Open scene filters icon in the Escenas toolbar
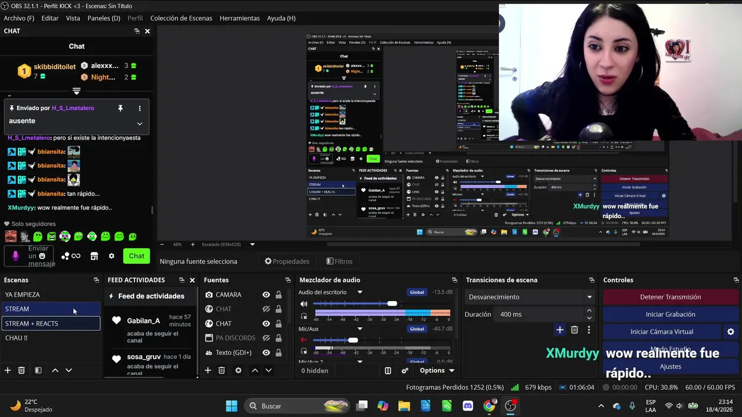Viewport: 742px width, 417px height. click(38, 370)
